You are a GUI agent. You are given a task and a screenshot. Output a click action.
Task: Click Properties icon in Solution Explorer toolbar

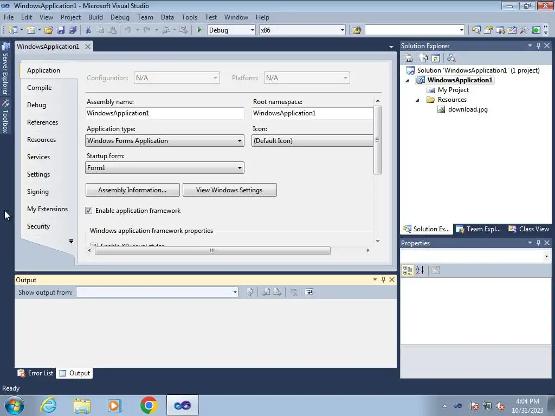[408, 58]
